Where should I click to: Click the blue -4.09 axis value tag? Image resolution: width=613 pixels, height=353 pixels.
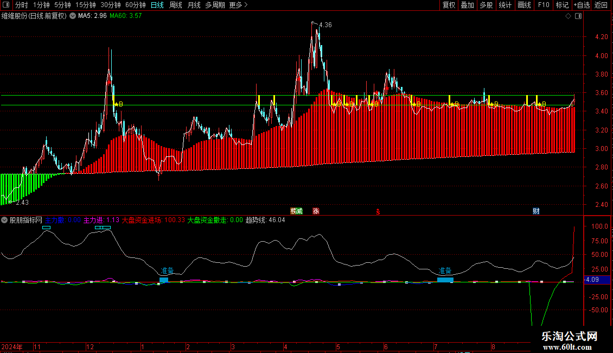pyautogui.click(x=597, y=280)
